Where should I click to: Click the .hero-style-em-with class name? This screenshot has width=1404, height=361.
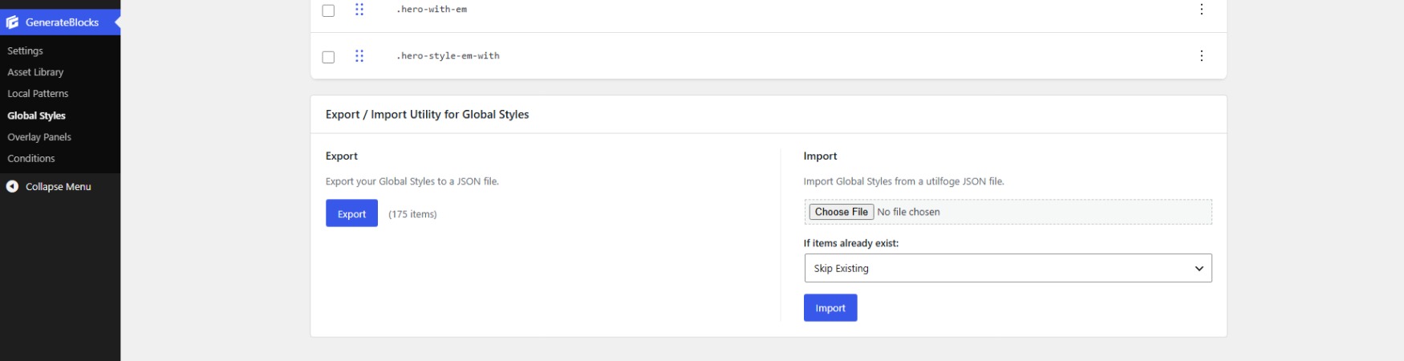click(x=448, y=56)
